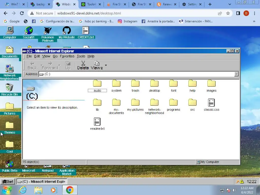Open the help folder
Image resolution: width=260 pixels, height=195 pixels.
[x=192, y=86]
